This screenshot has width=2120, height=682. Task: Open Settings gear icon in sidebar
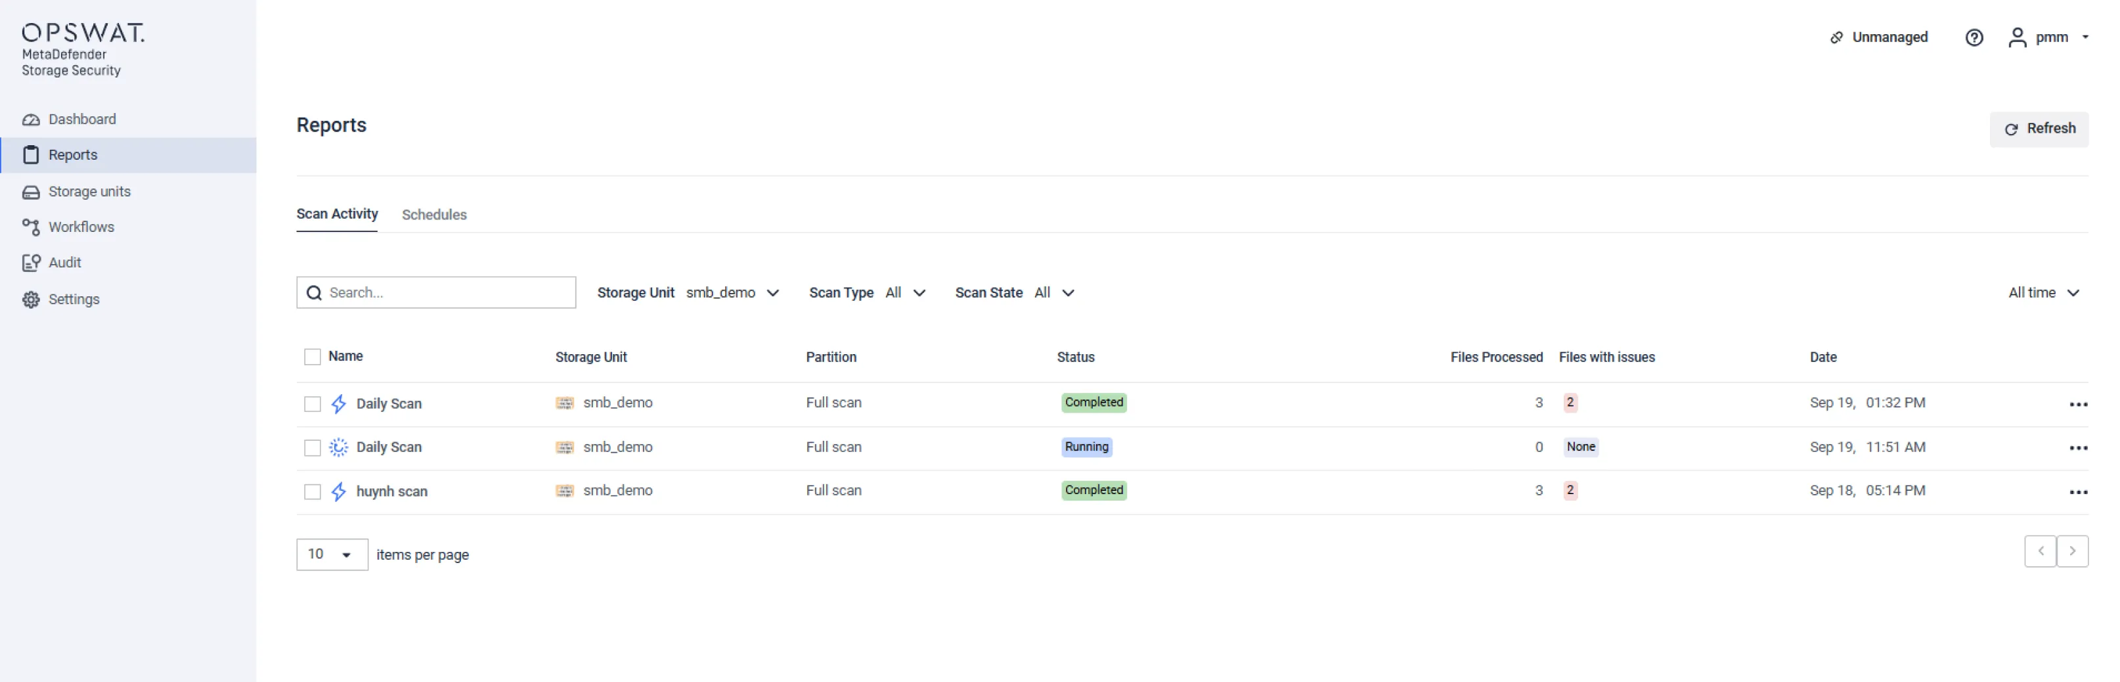click(x=32, y=300)
